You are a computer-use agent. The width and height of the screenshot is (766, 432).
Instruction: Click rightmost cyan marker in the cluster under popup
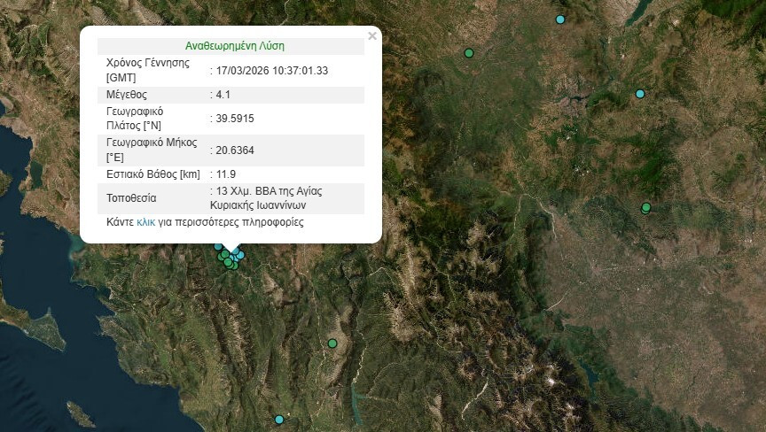240,255
